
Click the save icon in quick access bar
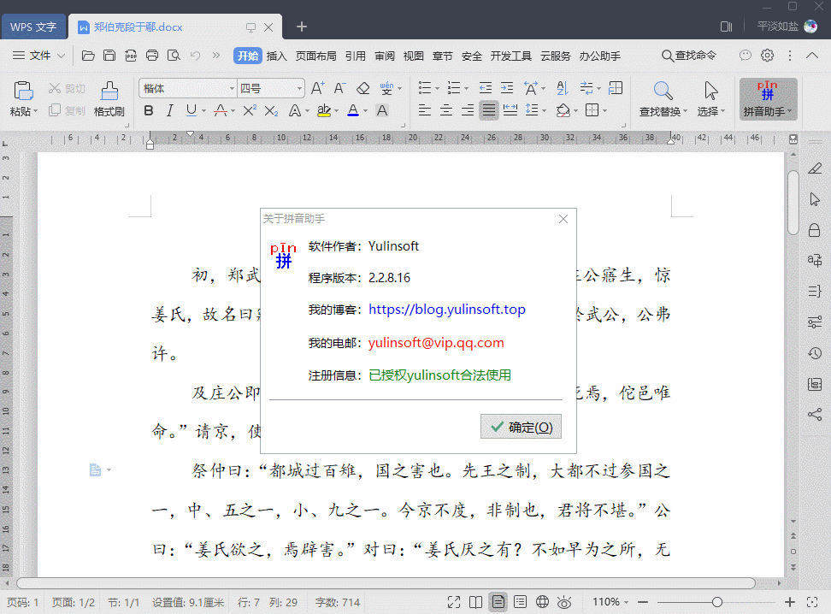pos(109,56)
